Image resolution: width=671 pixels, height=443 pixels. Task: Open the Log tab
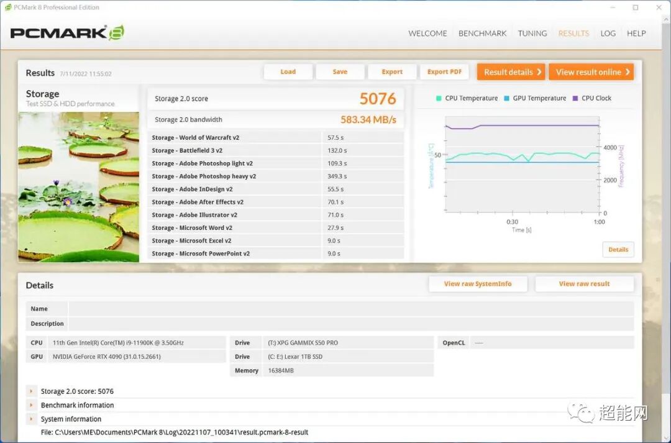[x=608, y=34]
